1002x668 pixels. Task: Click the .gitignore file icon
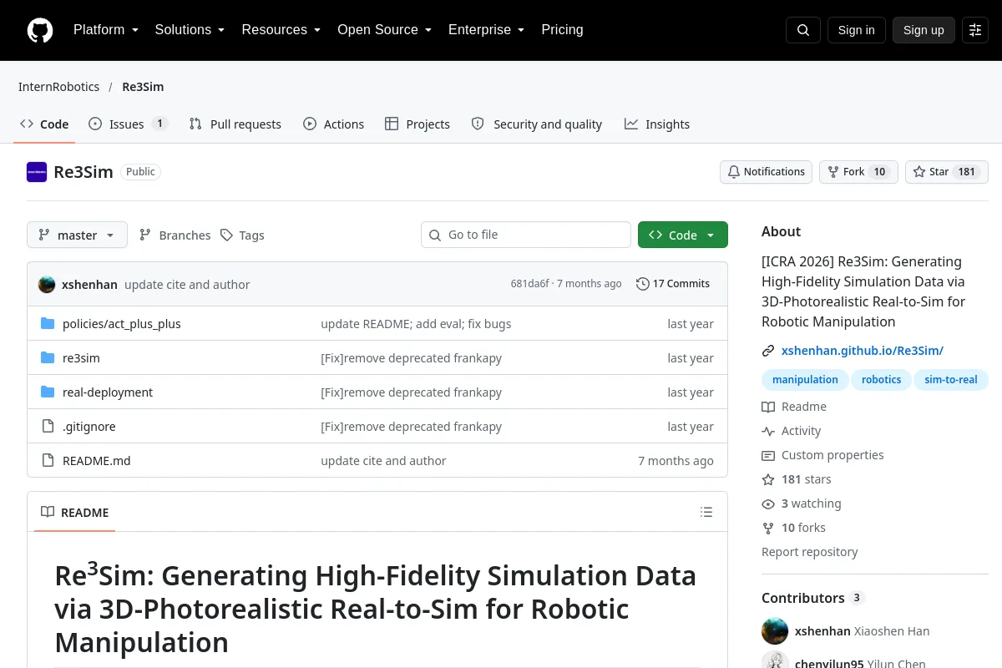point(48,427)
